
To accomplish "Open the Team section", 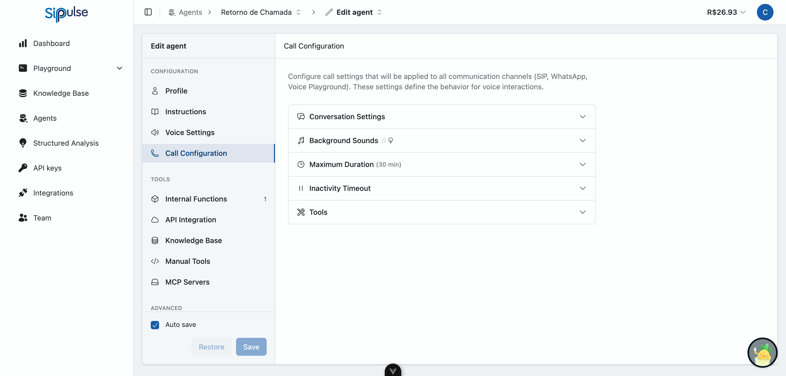I will (42, 218).
